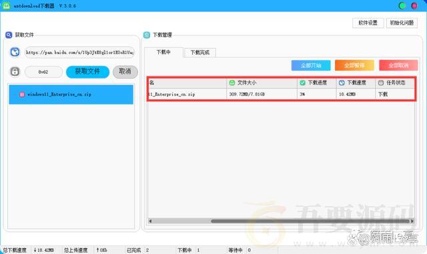Click the 文件大小 column header icon

tap(232, 82)
